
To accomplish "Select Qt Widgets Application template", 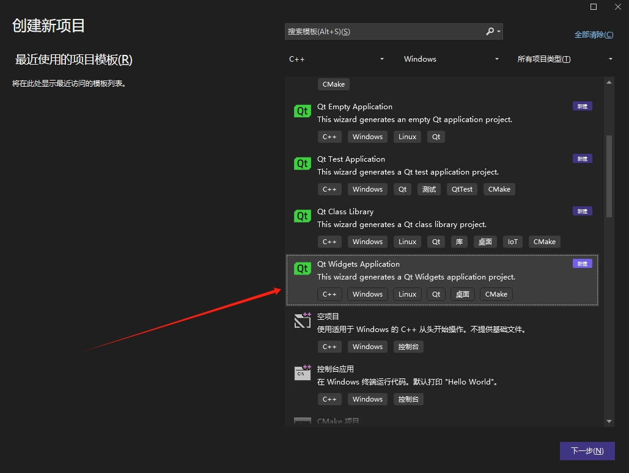I will (x=442, y=280).
